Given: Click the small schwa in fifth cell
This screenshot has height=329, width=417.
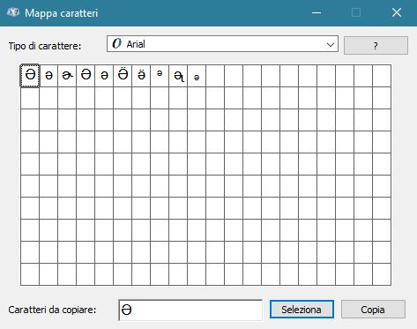Looking at the screenshot, I should pos(104,76).
